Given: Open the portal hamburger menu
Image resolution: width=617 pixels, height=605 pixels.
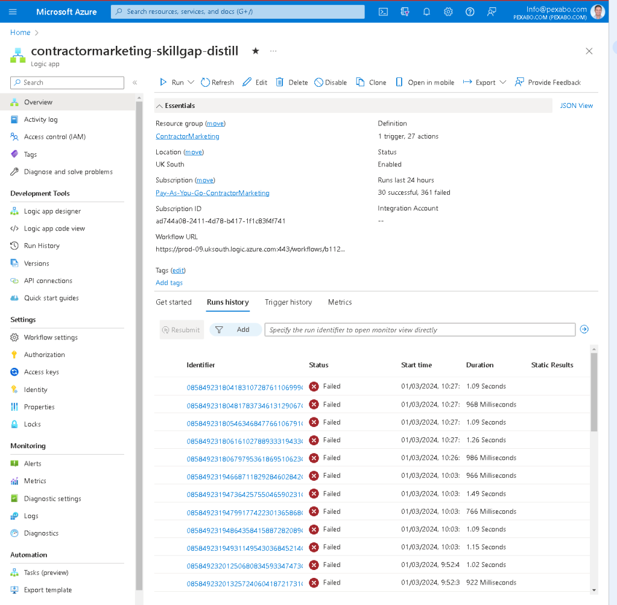Looking at the screenshot, I should [13, 12].
